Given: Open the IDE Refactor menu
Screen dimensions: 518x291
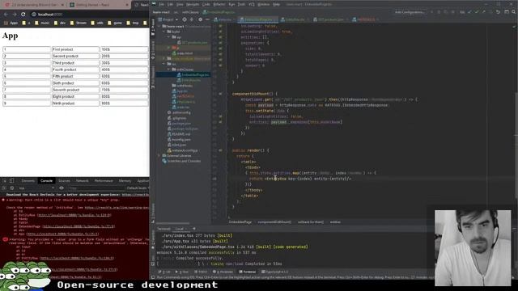Looking at the screenshot, I should coord(219,4).
